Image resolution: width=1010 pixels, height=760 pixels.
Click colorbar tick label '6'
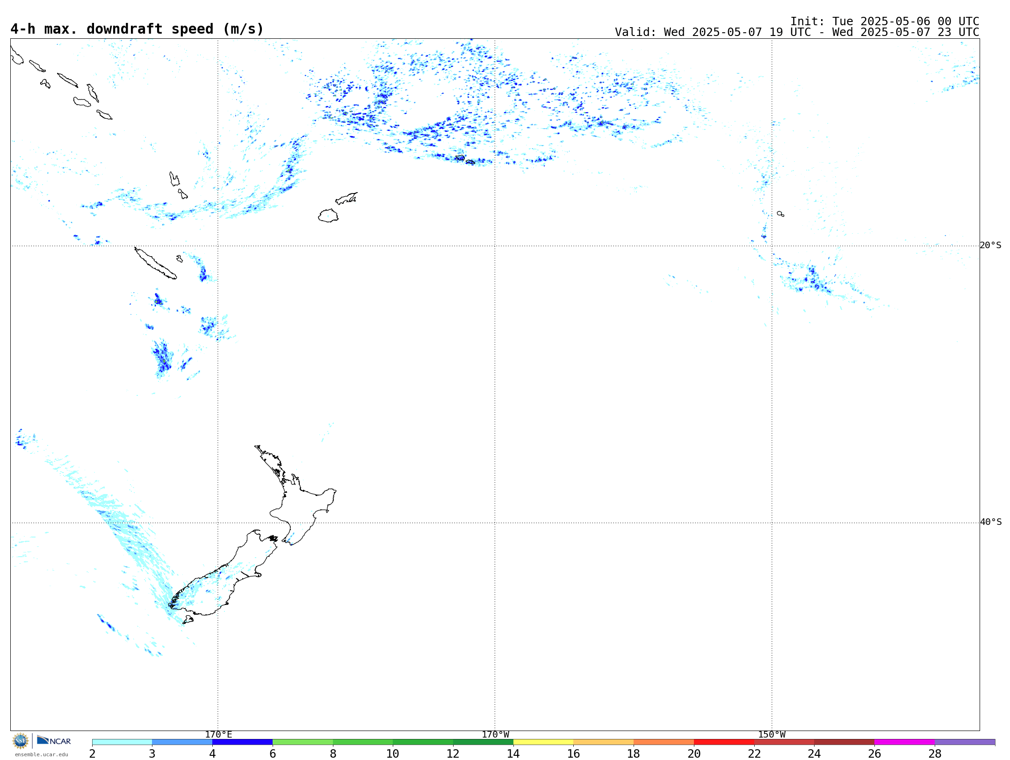pyautogui.click(x=273, y=753)
